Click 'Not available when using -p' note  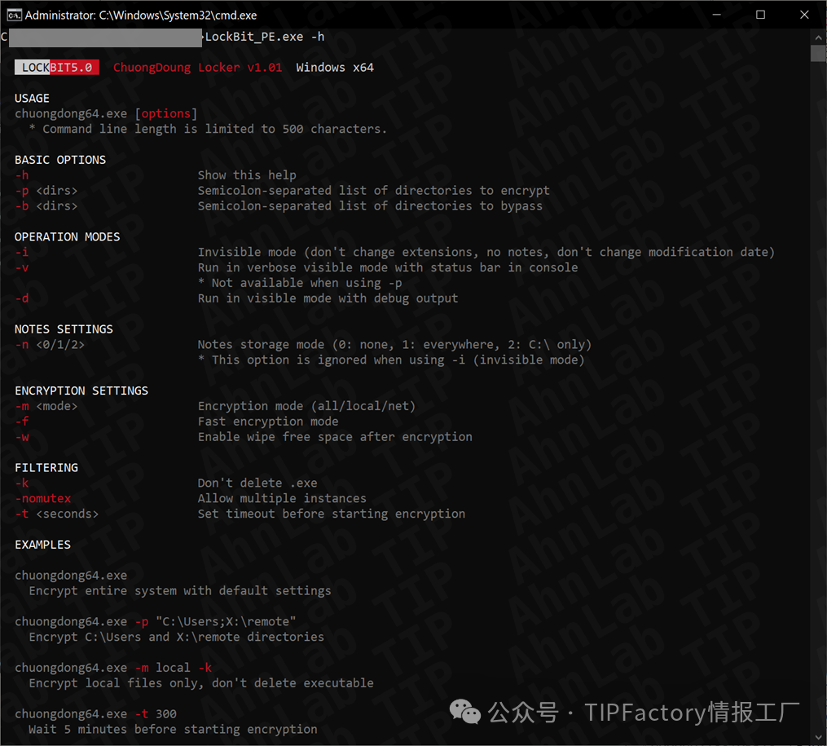pyautogui.click(x=300, y=283)
